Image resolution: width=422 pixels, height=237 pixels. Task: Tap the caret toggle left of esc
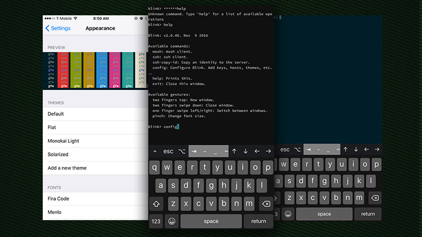tap(155, 151)
